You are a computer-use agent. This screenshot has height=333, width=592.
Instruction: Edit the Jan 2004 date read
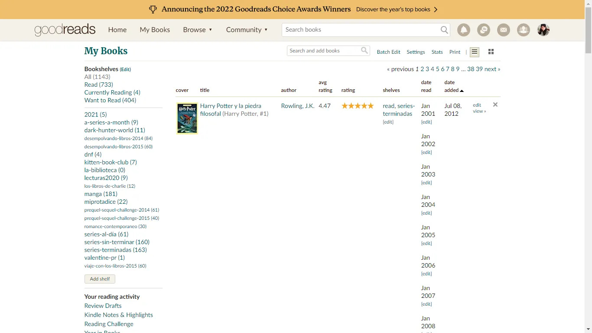coord(426,213)
